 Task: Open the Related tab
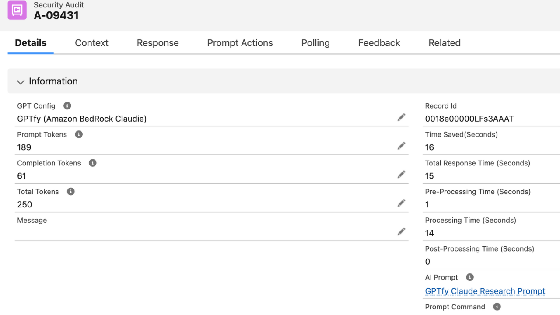coord(444,42)
